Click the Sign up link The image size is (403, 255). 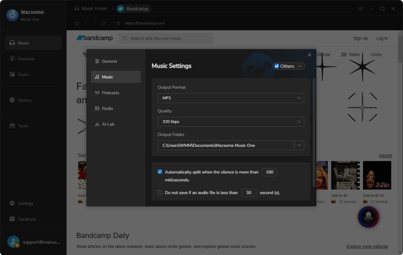[x=360, y=38]
